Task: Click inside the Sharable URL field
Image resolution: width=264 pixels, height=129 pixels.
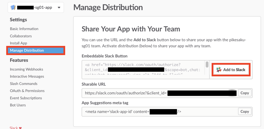Action: click(124, 93)
